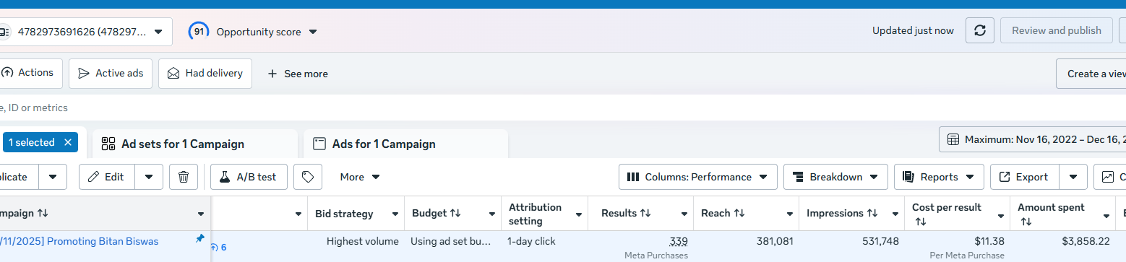Open Columns: Performance dropdown
The width and height of the screenshot is (1126, 262).
(x=698, y=177)
